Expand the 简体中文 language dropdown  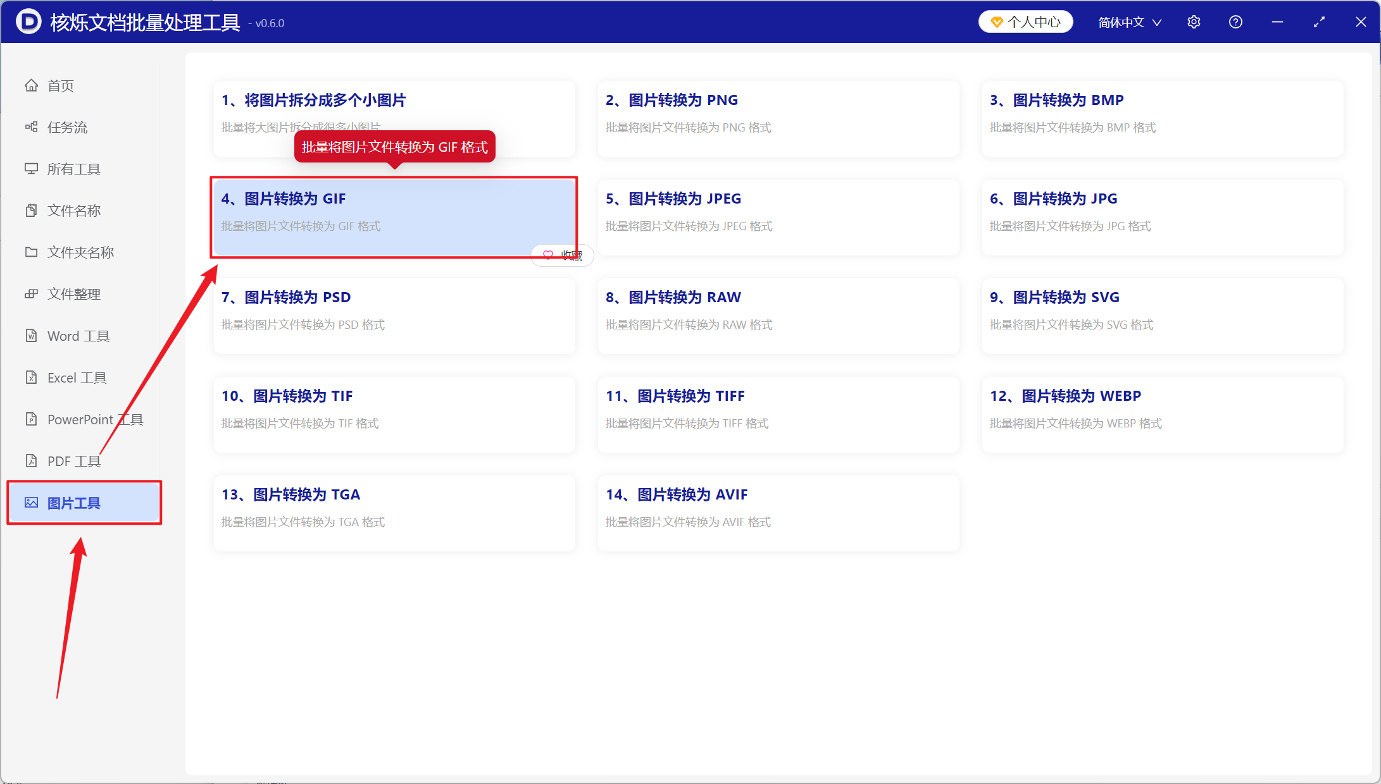point(1130,22)
